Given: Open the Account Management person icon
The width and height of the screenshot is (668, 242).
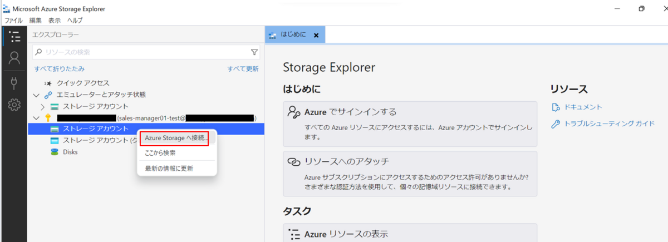Looking at the screenshot, I should click(14, 58).
